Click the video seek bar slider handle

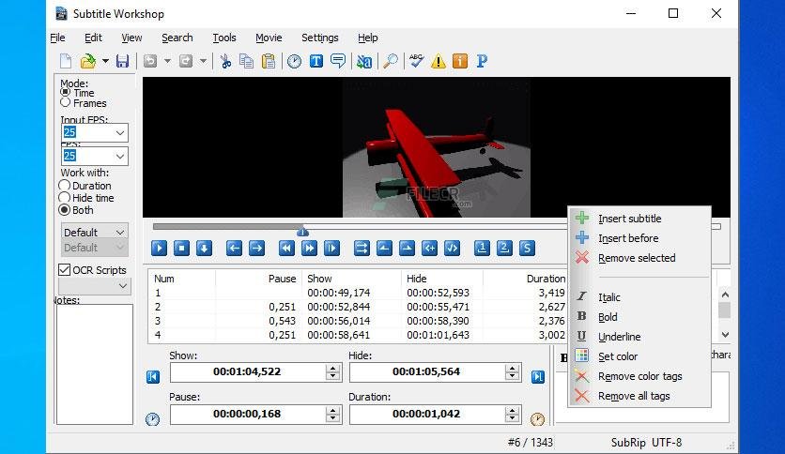[x=302, y=231]
